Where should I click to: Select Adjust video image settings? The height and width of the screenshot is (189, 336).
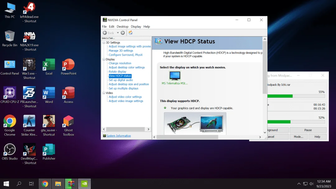pos(126,101)
